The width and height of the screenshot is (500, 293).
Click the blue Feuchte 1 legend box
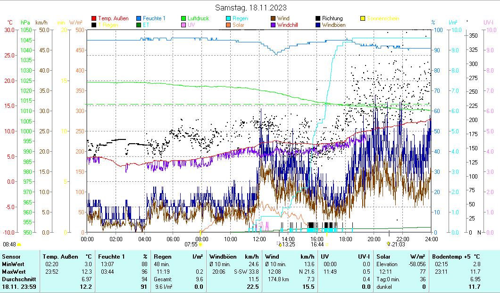(139, 19)
